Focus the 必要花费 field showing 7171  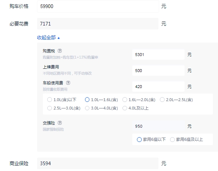(98, 24)
